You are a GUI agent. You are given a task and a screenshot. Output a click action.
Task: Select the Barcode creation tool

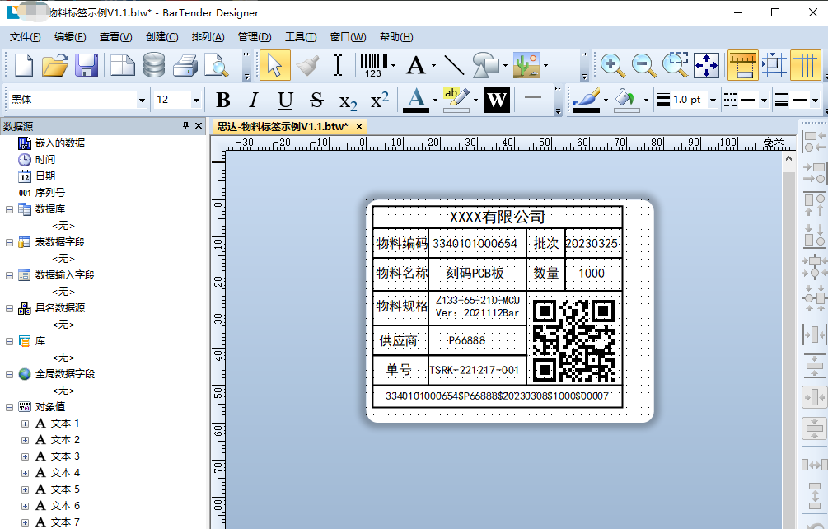point(373,65)
